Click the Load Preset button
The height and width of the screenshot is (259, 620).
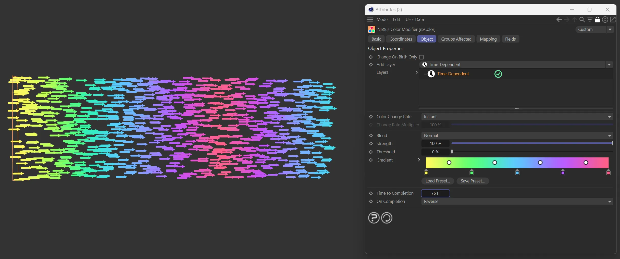[438, 181]
